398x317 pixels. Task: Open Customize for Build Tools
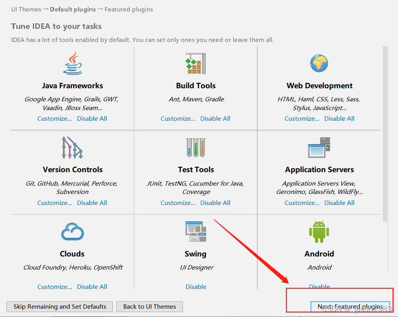(x=178, y=119)
